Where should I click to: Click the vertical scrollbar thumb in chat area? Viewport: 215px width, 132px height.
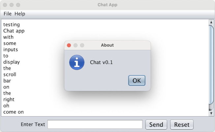211,65
